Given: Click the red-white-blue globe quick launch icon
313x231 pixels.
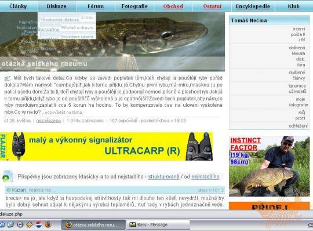Looking at the screenshot, I should click(x=39, y=224).
